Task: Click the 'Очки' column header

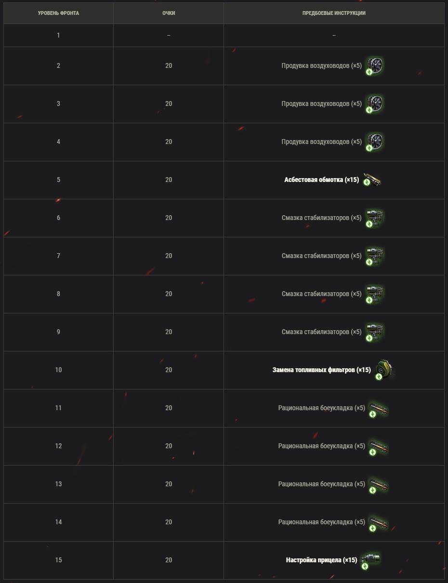Action: [x=169, y=13]
